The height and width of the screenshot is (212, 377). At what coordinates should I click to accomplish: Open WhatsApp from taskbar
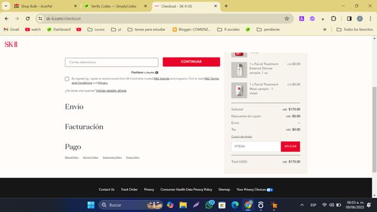[x=209, y=205]
